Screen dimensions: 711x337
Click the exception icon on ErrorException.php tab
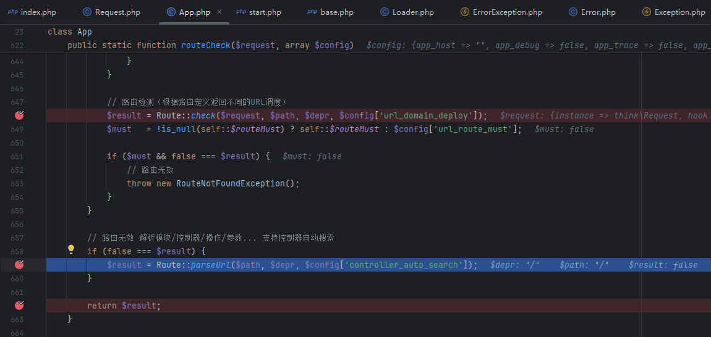[465, 12]
